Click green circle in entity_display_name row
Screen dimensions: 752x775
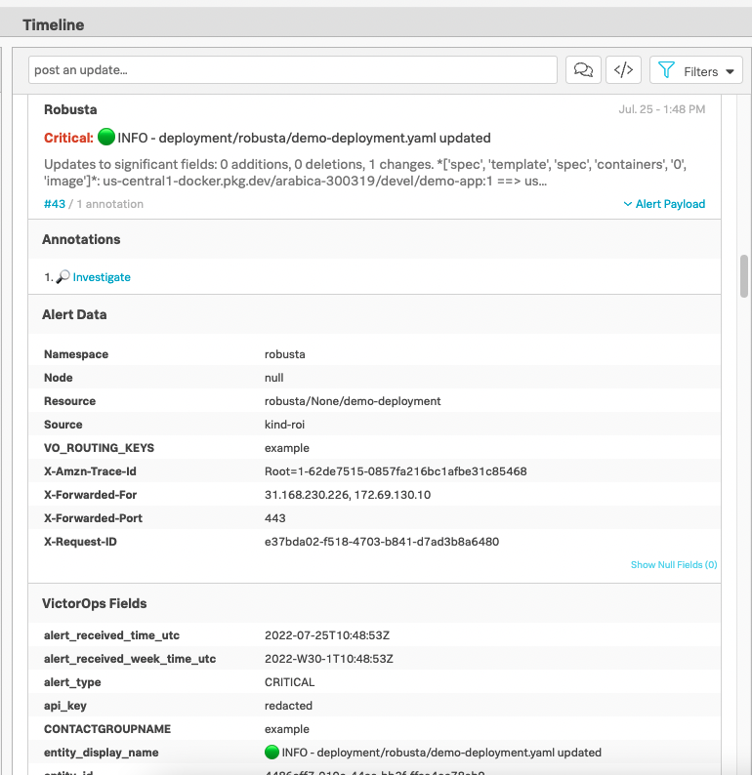point(272,753)
